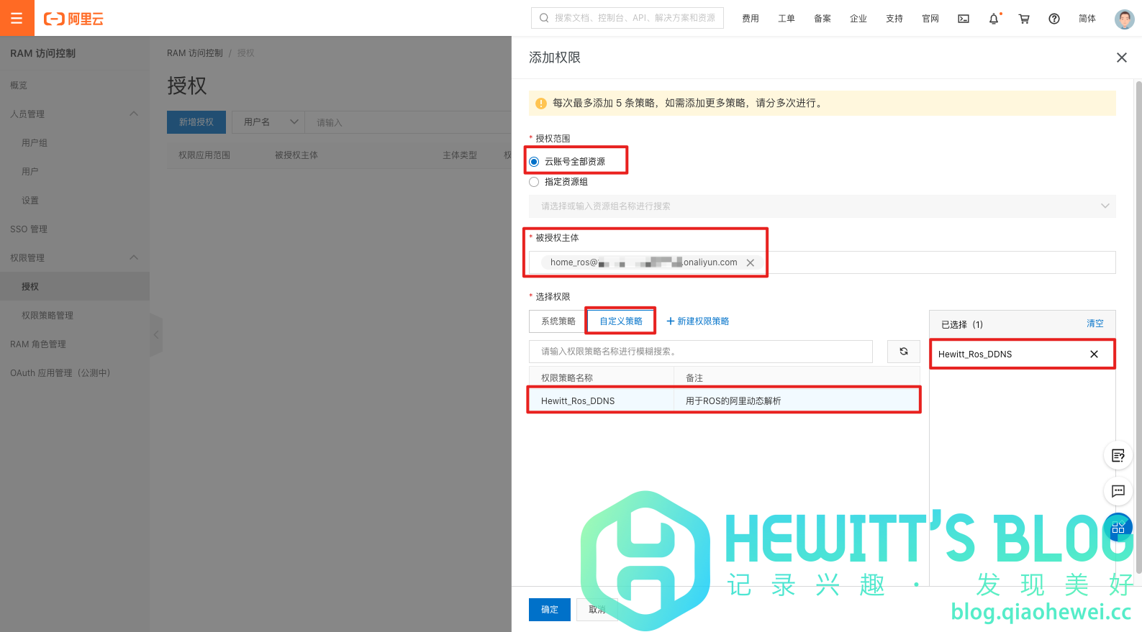Screen dimensions: 1142x632
Task: Click the policy name search field
Action: (700, 352)
